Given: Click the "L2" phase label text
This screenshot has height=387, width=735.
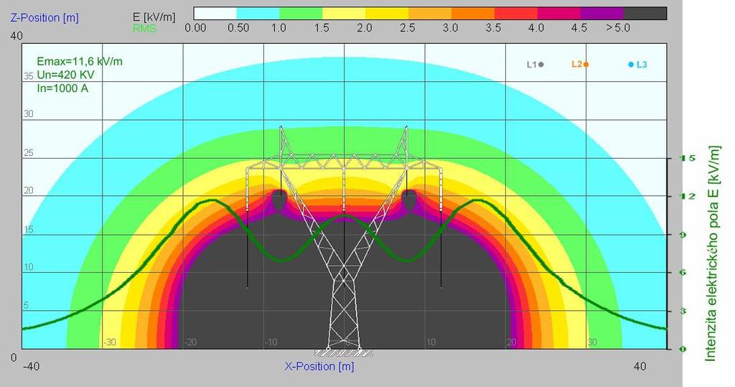Looking at the screenshot, I should point(576,65).
